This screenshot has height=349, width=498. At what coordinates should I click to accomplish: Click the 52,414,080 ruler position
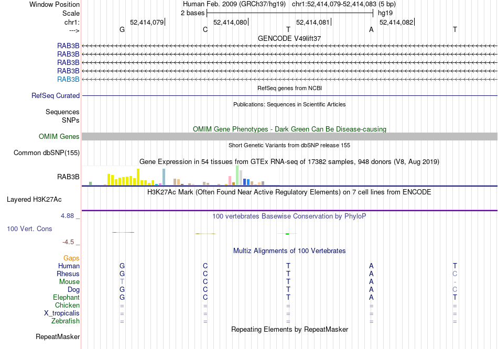230,22
